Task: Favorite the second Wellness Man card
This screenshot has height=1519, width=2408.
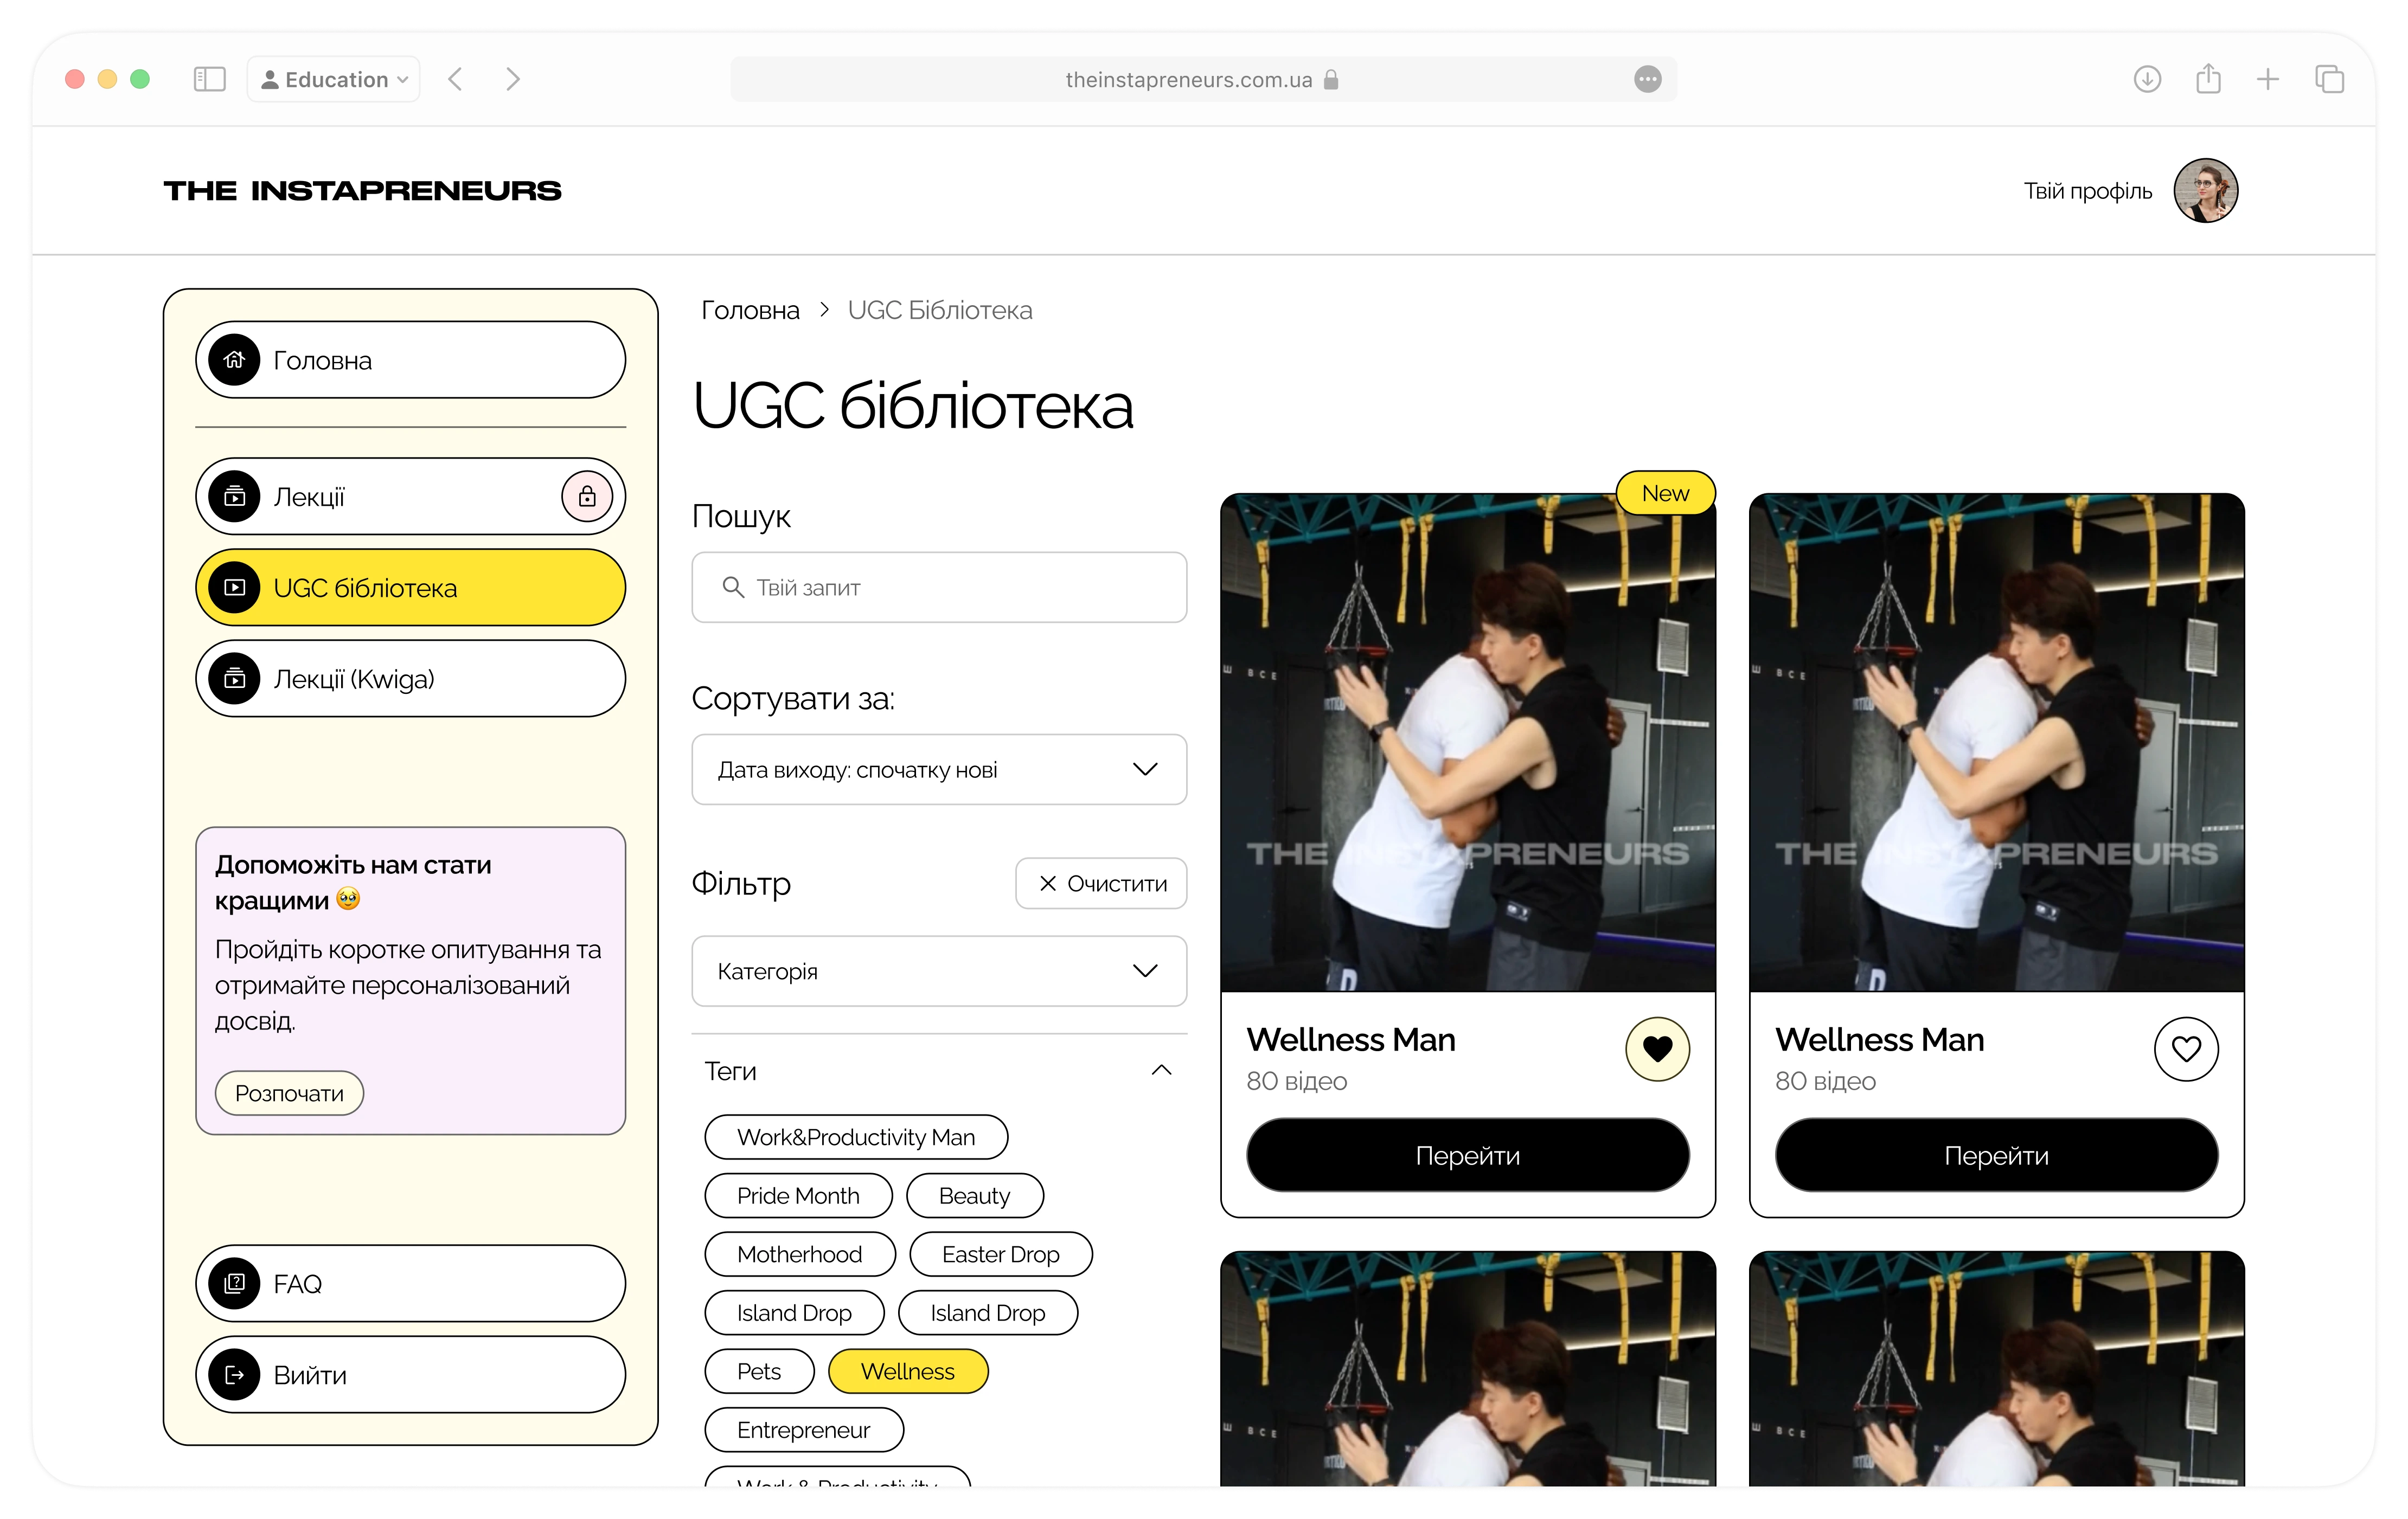Action: 2186,1048
